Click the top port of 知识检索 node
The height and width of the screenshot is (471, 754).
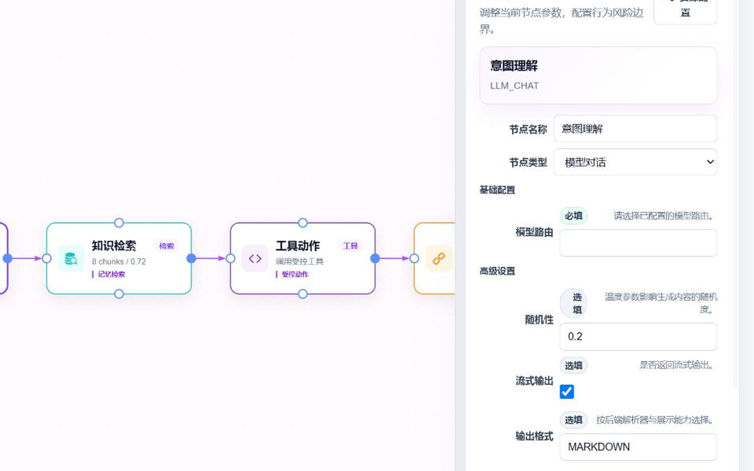[x=119, y=223]
